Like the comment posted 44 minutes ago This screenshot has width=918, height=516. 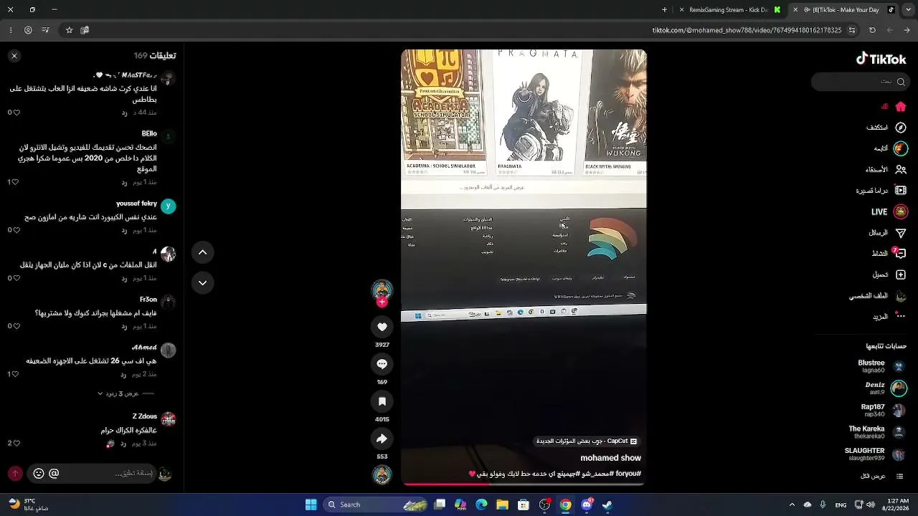pos(16,113)
